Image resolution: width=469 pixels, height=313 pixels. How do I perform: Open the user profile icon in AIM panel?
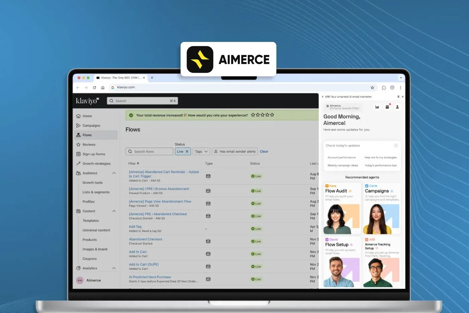pyautogui.click(x=397, y=107)
